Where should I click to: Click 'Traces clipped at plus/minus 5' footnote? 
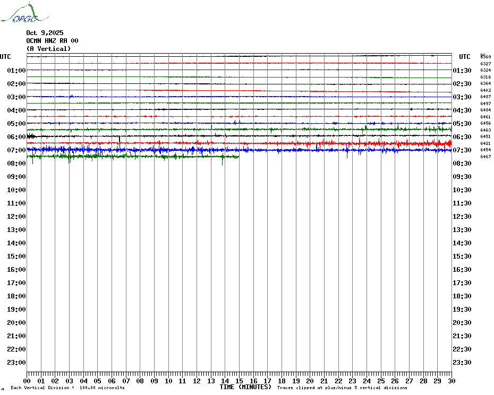(x=342, y=388)
